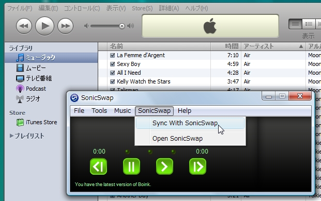Click the Boink latest version status text
321x201 pixels.
[x=113, y=185]
